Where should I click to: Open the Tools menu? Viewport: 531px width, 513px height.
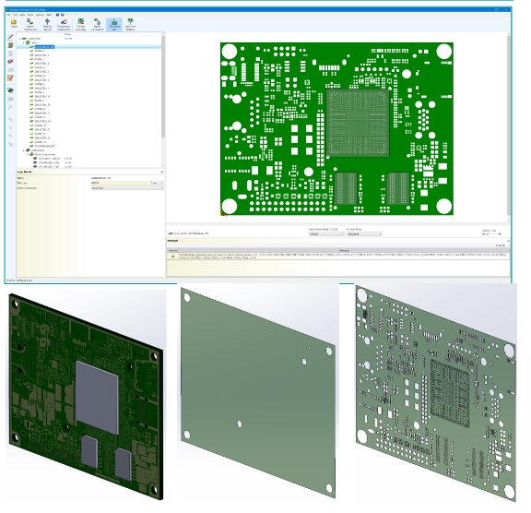click(30, 15)
